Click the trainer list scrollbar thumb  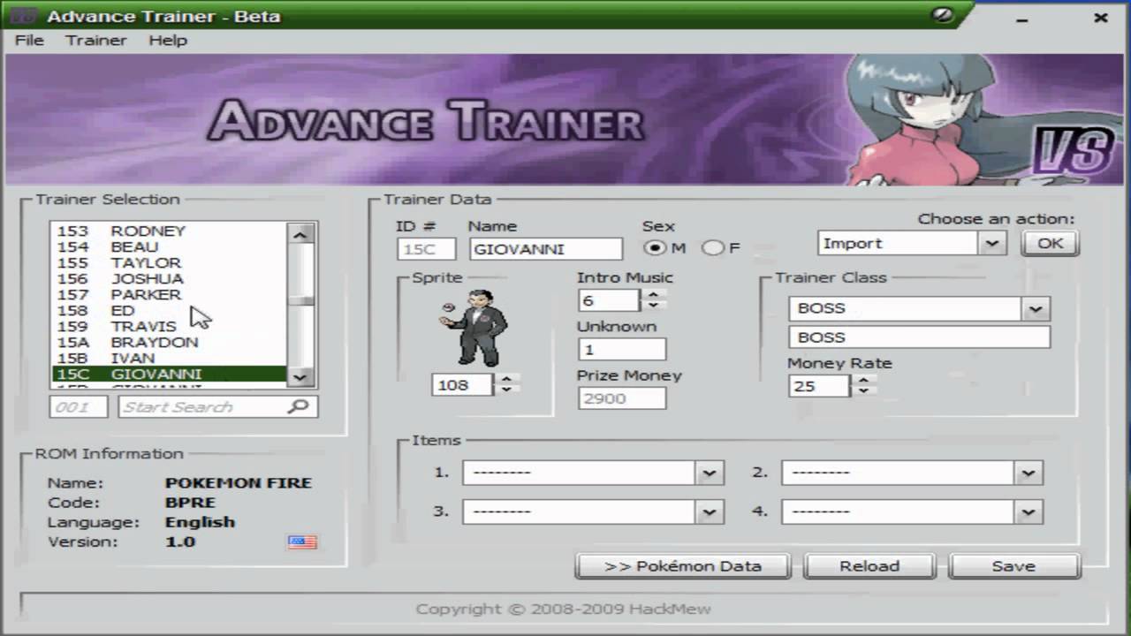(x=300, y=299)
